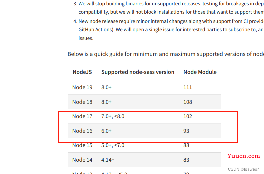
Task: Click the 6.0+ version cell
Action: pos(106,131)
